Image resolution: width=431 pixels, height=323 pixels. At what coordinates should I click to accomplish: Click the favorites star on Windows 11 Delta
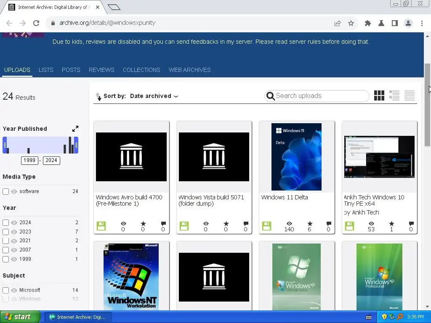tap(310, 224)
